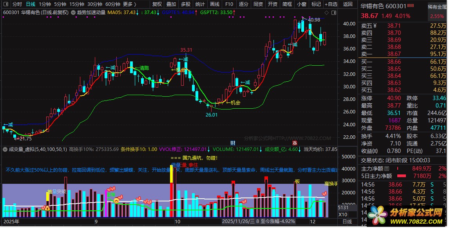Select the 日线 timeframe tab
Screen dimensions: 449x228
31,4
